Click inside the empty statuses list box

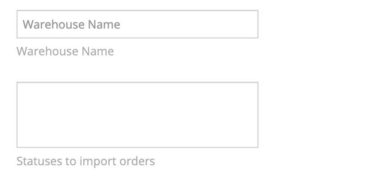point(138,115)
